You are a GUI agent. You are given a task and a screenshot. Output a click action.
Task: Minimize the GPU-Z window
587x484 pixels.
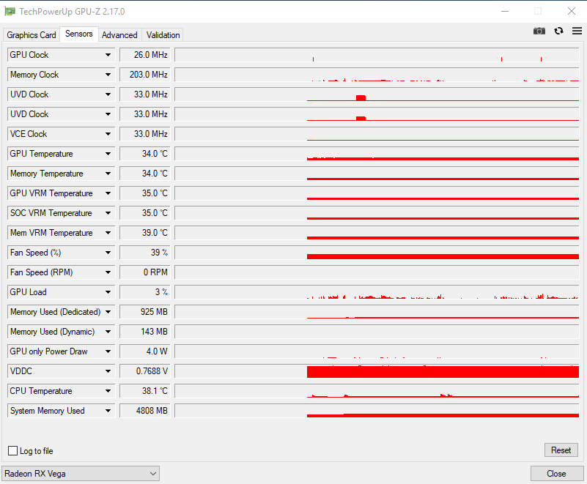click(x=505, y=11)
